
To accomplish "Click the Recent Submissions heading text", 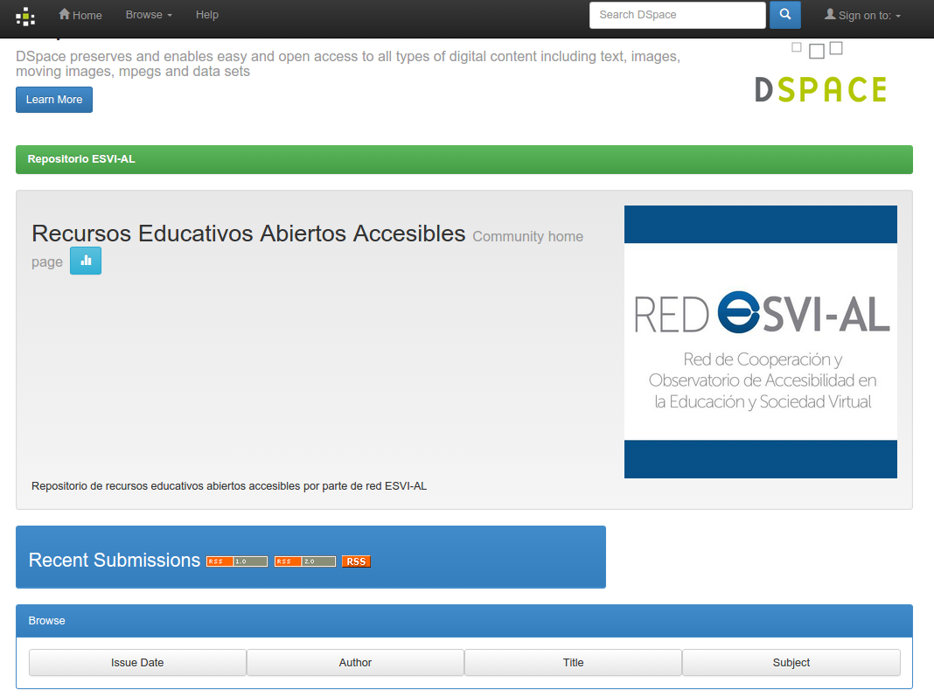I will point(115,560).
